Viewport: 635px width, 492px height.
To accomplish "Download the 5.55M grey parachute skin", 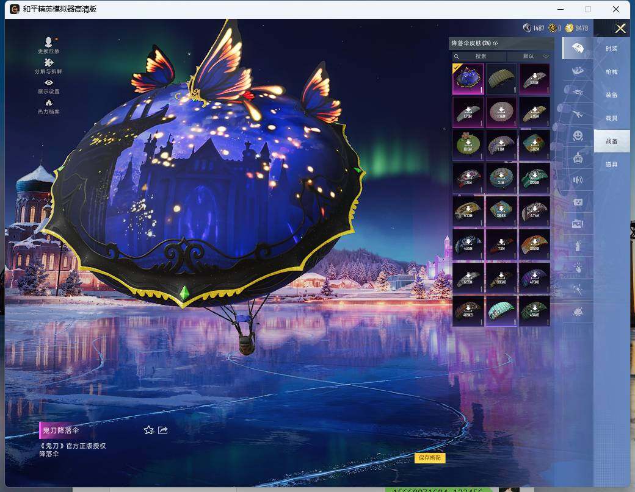I will [468, 278].
